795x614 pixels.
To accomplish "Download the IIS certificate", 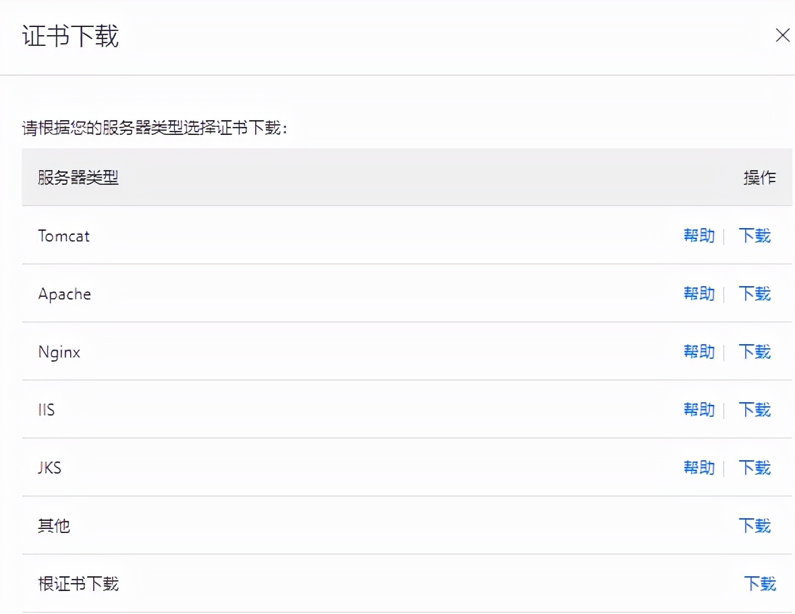I will click(x=754, y=410).
